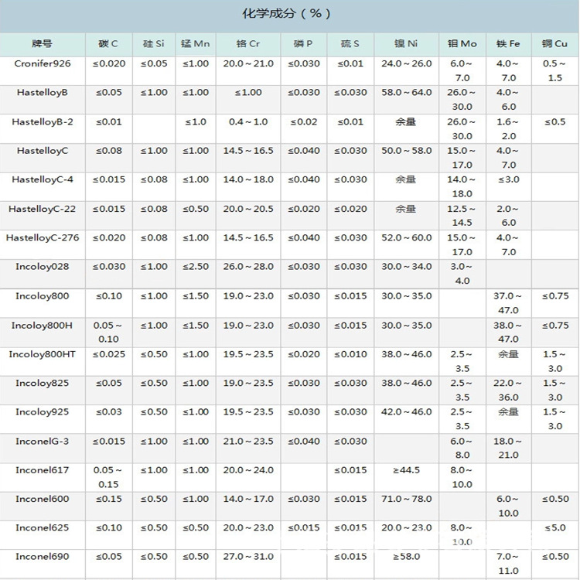Click Incoloy800 iron value 37.0～47.0
The image size is (580, 580).
point(508,303)
